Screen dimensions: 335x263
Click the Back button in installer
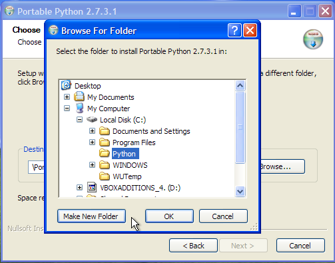coord(193,246)
